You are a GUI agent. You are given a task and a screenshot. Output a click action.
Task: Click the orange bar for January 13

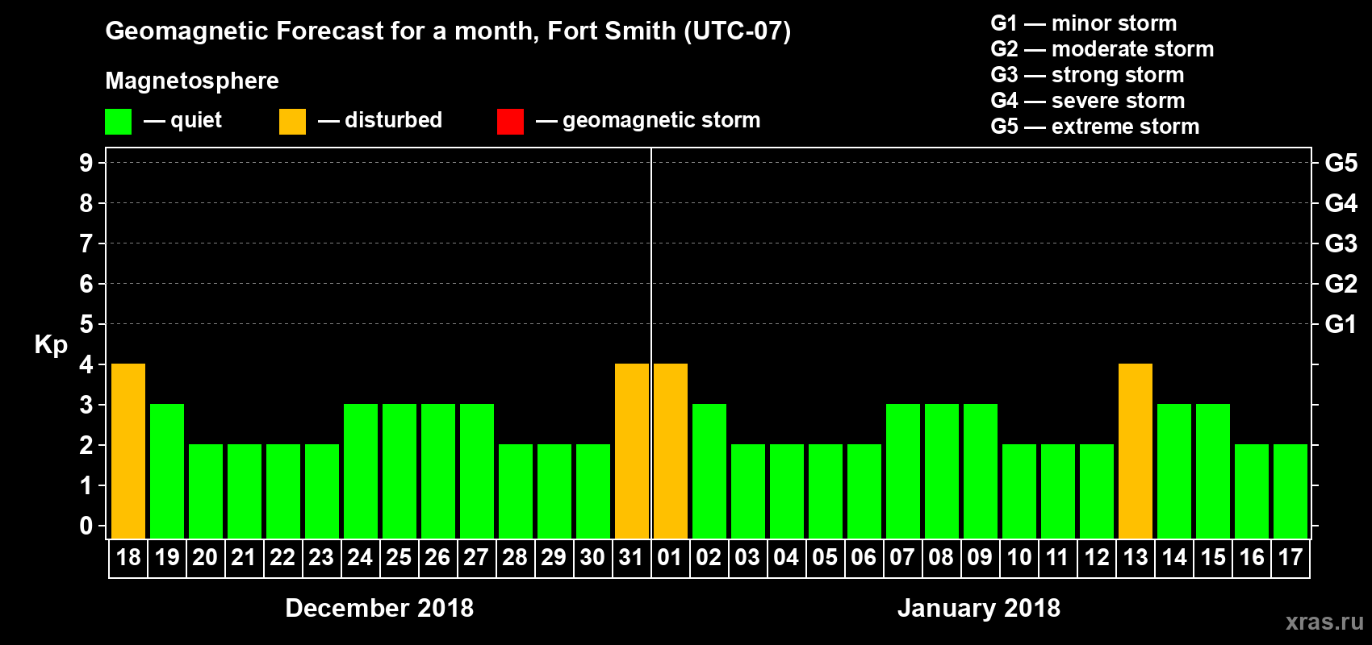tap(1136, 451)
